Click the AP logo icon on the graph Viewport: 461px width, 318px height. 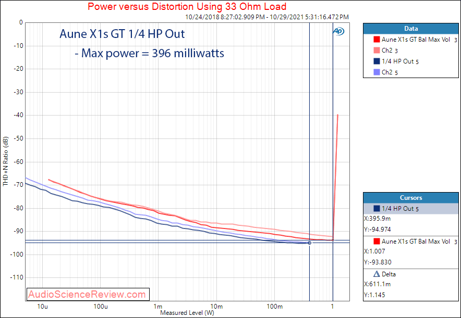(338, 31)
